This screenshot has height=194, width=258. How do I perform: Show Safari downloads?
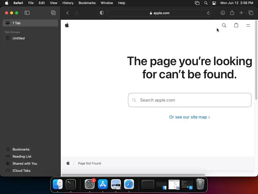223,13
